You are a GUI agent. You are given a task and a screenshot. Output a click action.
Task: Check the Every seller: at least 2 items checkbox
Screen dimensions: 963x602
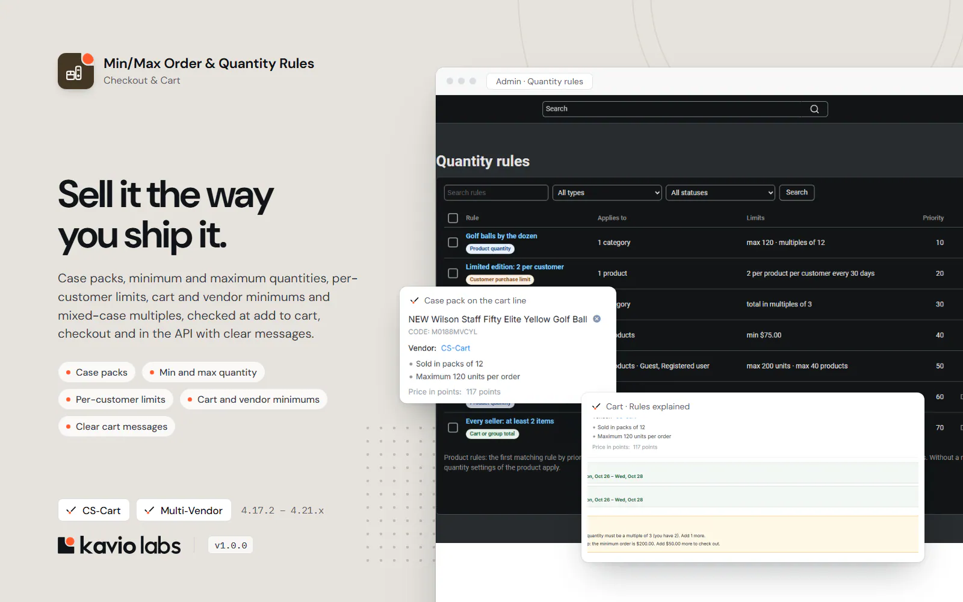tap(453, 427)
